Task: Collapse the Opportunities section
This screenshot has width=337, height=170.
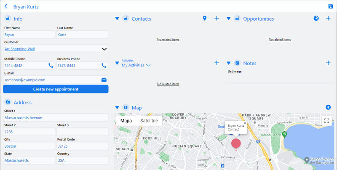Action: (x=229, y=19)
